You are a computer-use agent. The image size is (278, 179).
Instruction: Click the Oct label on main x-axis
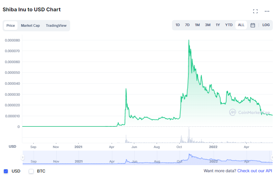tap(179, 147)
